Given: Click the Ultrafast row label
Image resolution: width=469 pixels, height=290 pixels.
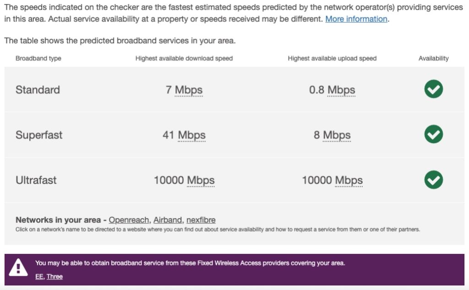Looking at the screenshot, I should coord(36,180).
